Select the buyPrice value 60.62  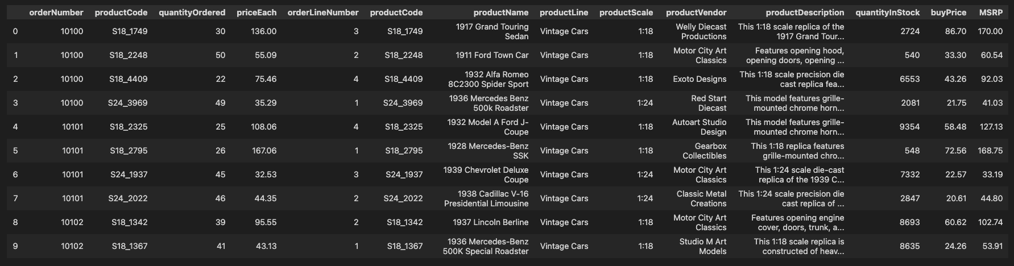(x=955, y=222)
